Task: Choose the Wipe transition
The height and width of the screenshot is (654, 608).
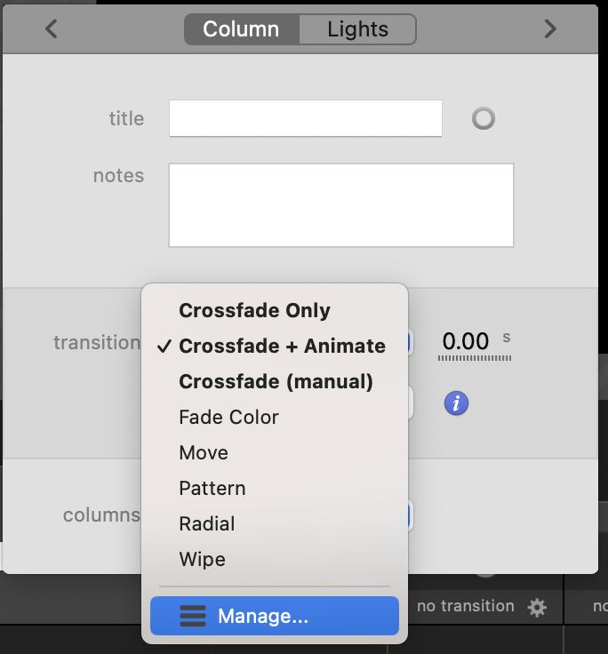Action: point(202,559)
